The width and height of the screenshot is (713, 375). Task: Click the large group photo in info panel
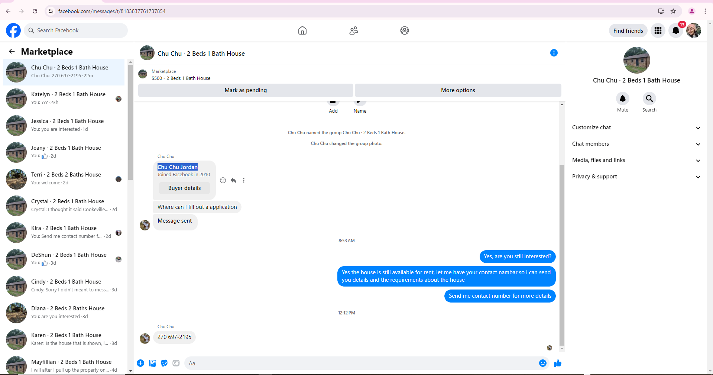tap(636, 60)
